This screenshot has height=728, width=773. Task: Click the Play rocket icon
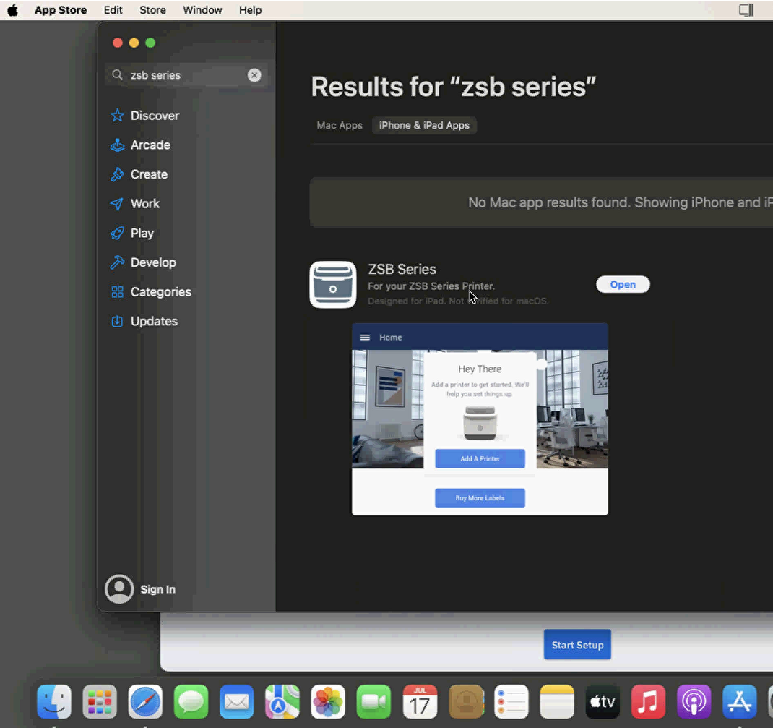pyautogui.click(x=117, y=233)
